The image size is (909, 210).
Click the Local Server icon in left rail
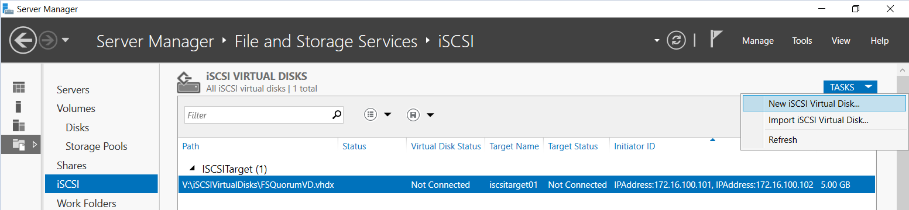point(18,106)
